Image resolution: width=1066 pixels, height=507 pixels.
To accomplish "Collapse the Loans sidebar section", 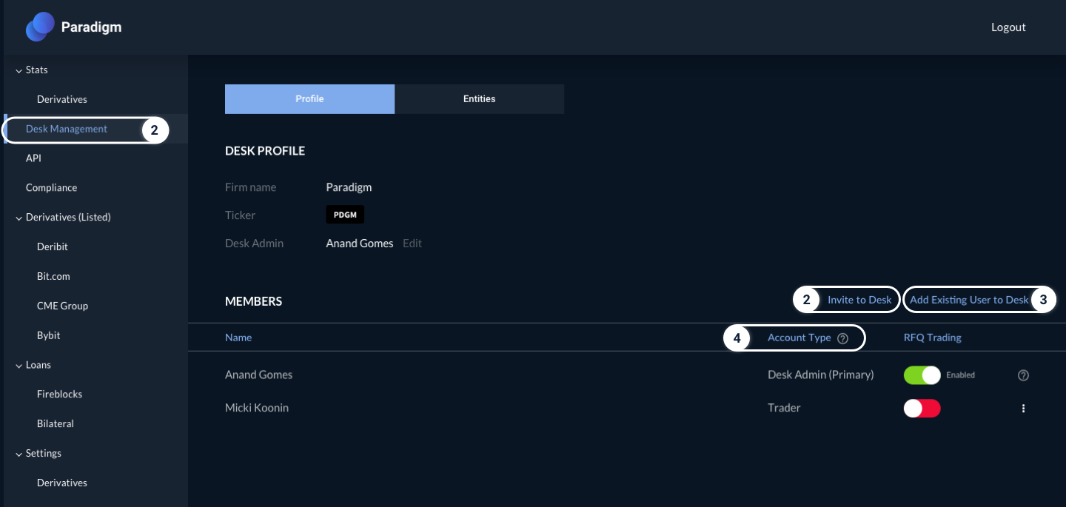I will 19,366.
